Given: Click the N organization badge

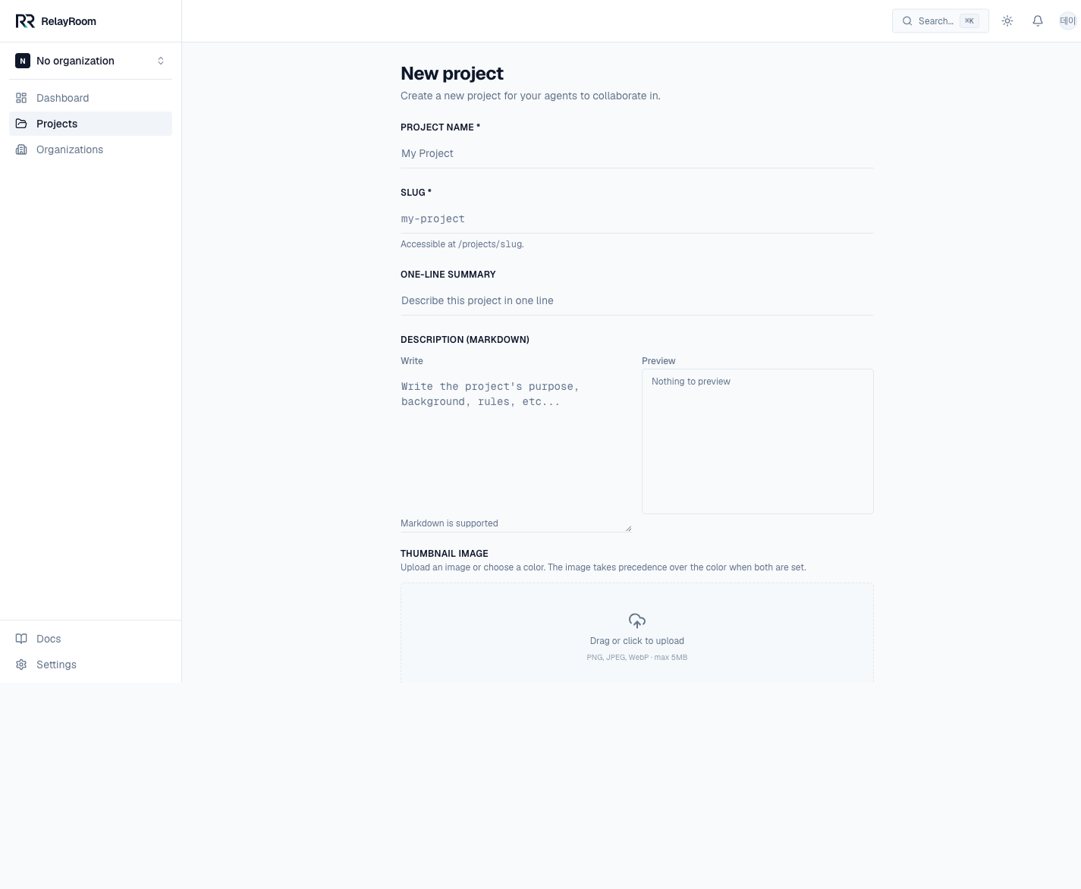Looking at the screenshot, I should coord(23,61).
